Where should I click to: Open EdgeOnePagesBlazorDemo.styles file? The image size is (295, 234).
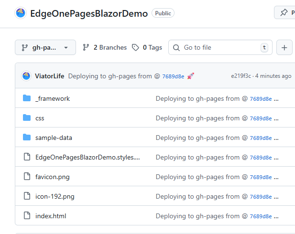pyautogui.click(x=87, y=157)
